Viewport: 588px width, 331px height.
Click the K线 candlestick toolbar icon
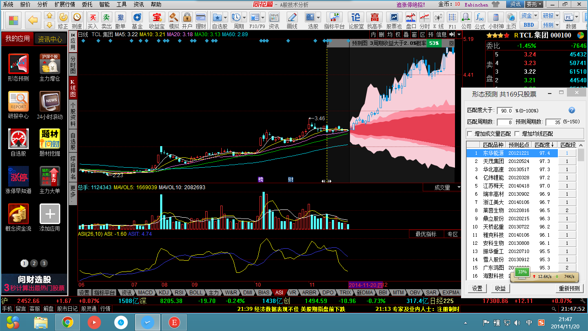click(x=438, y=20)
